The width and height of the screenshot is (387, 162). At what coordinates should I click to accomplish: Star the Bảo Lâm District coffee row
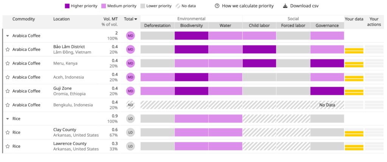tap(7, 49)
